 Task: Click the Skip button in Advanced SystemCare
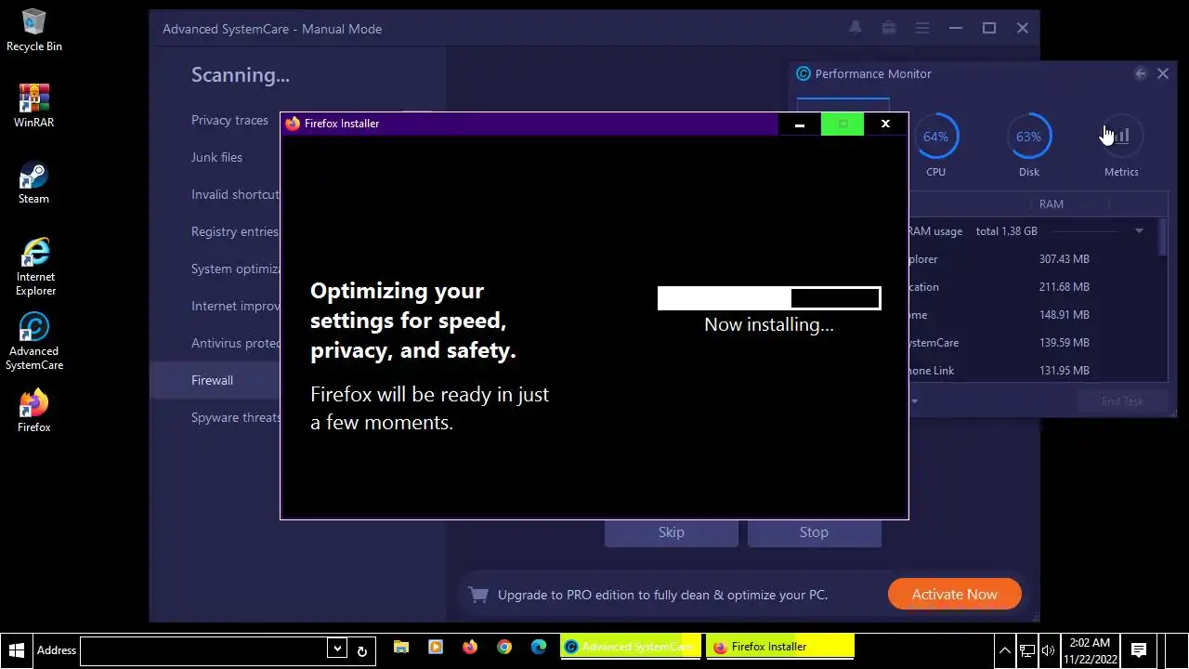[x=672, y=532]
